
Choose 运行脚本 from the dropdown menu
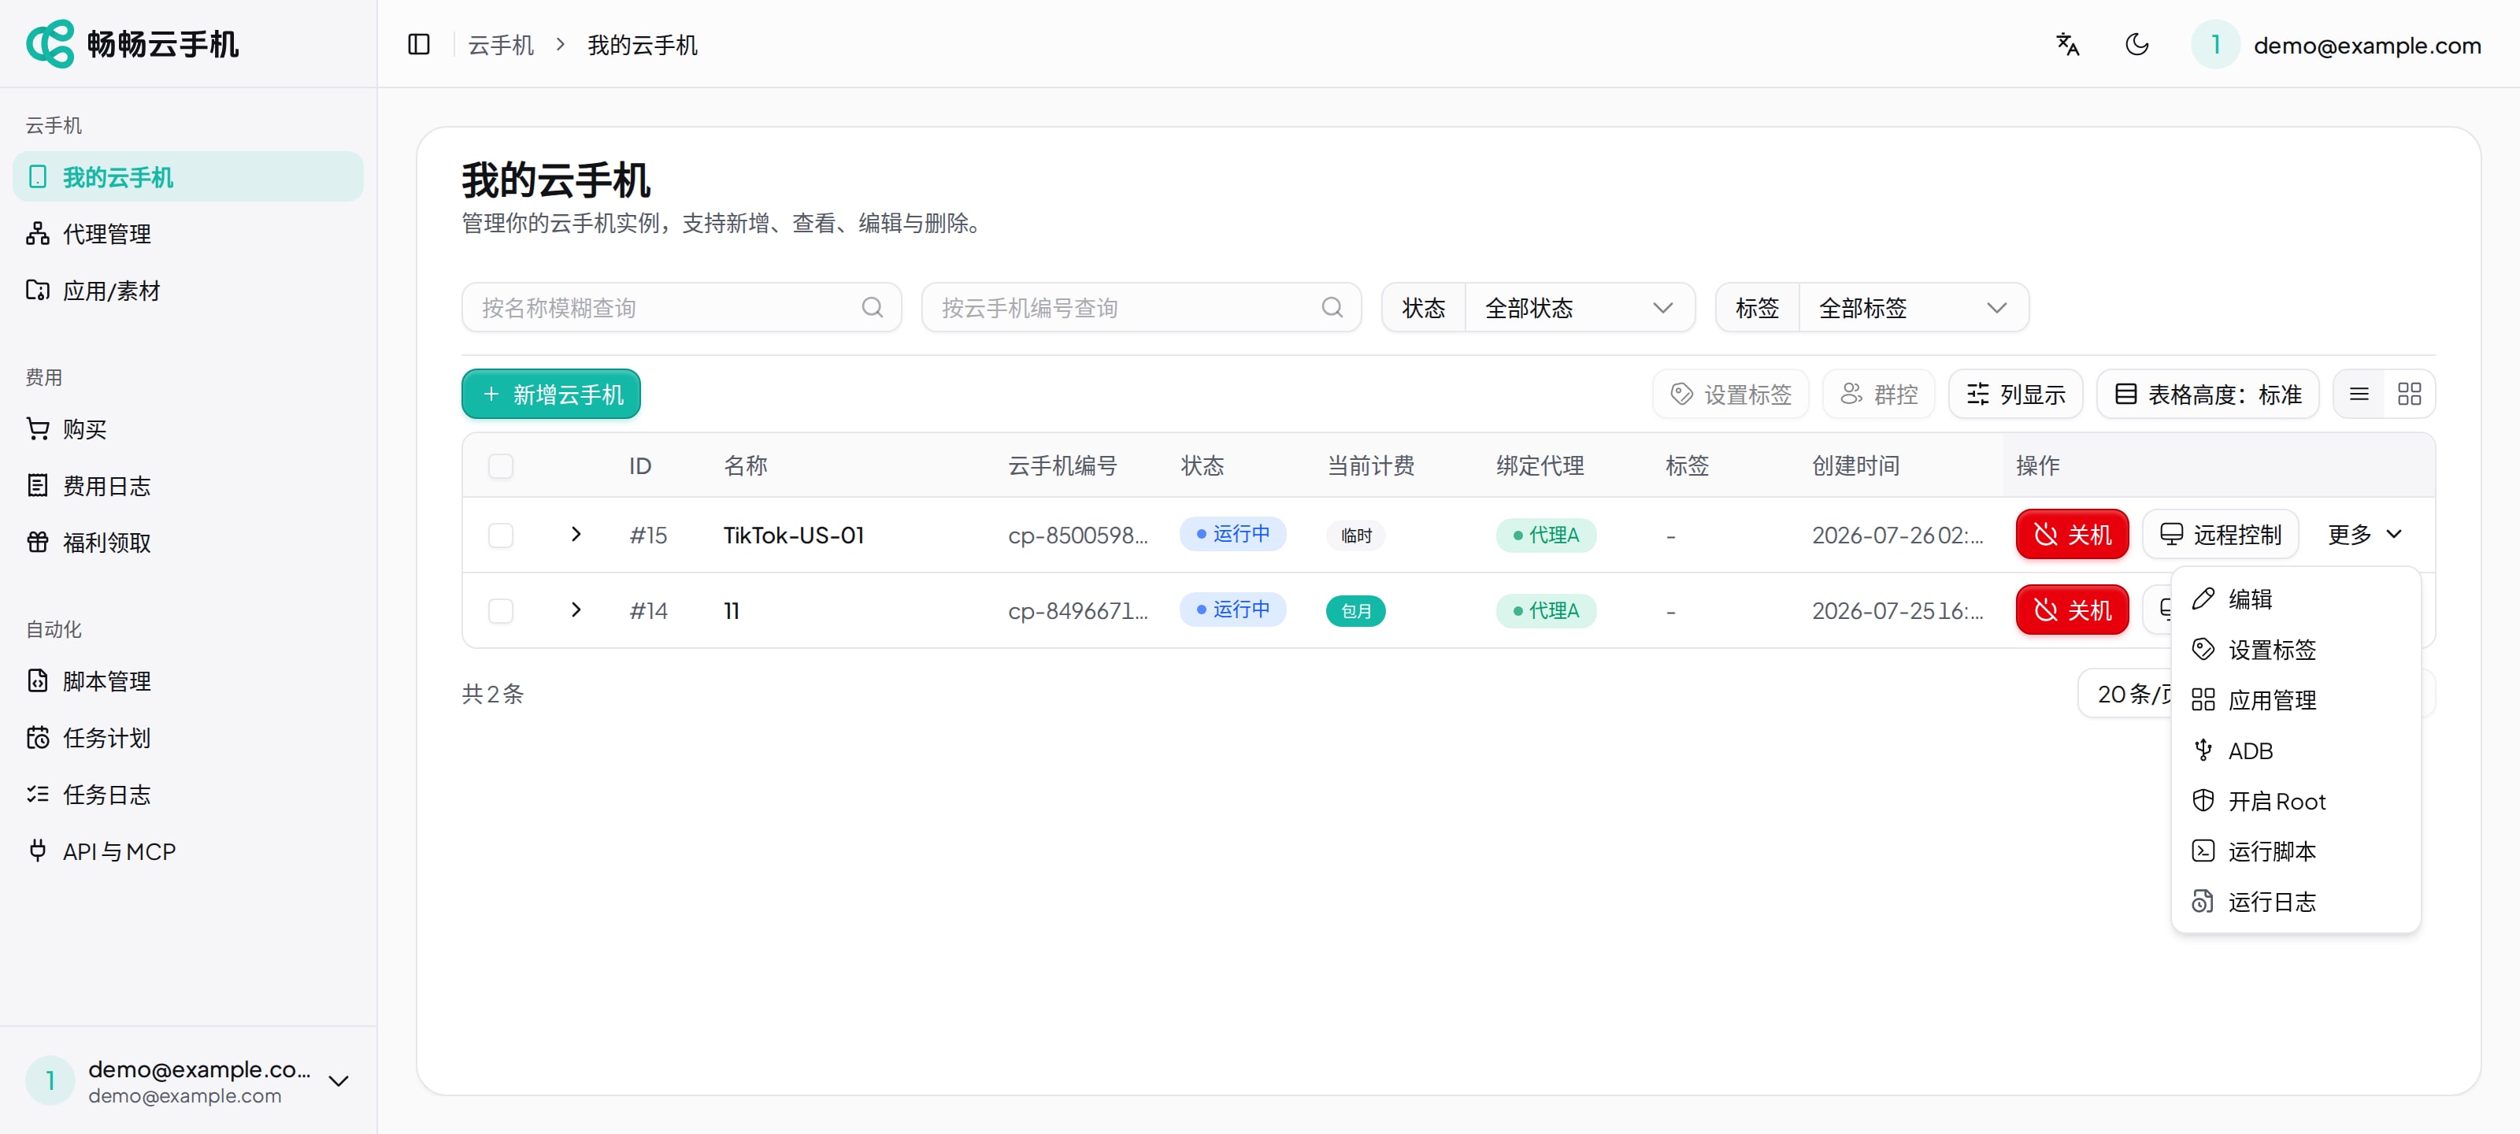[x=2295, y=851]
